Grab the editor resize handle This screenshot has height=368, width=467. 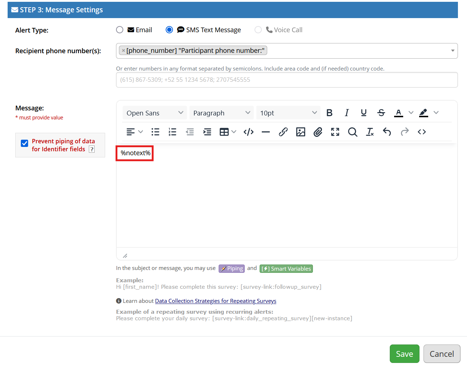pyautogui.click(x=125, y=256)
